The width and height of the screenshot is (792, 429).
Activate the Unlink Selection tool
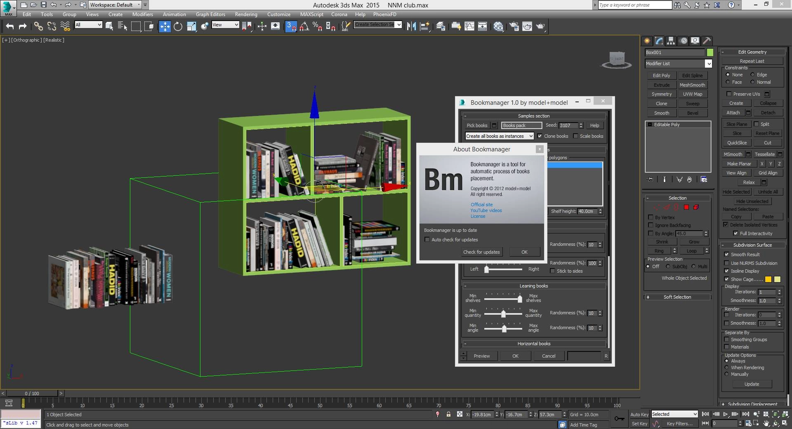tap(52, 26)
